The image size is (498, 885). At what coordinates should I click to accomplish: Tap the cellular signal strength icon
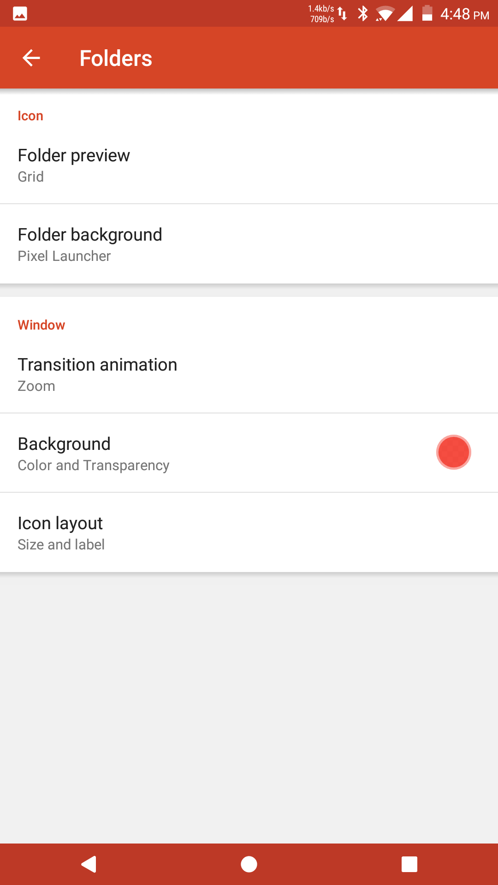coord(405,14)
